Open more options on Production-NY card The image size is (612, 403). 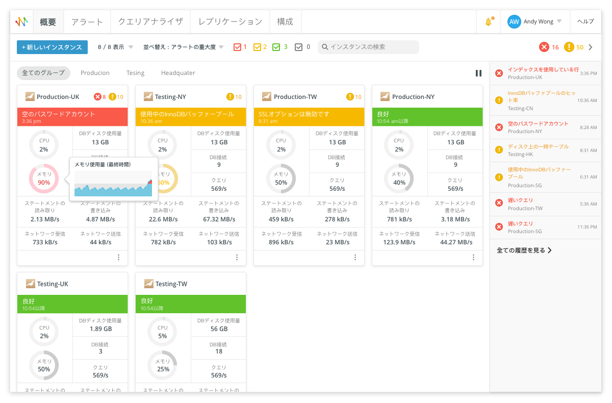coord(474,258)
